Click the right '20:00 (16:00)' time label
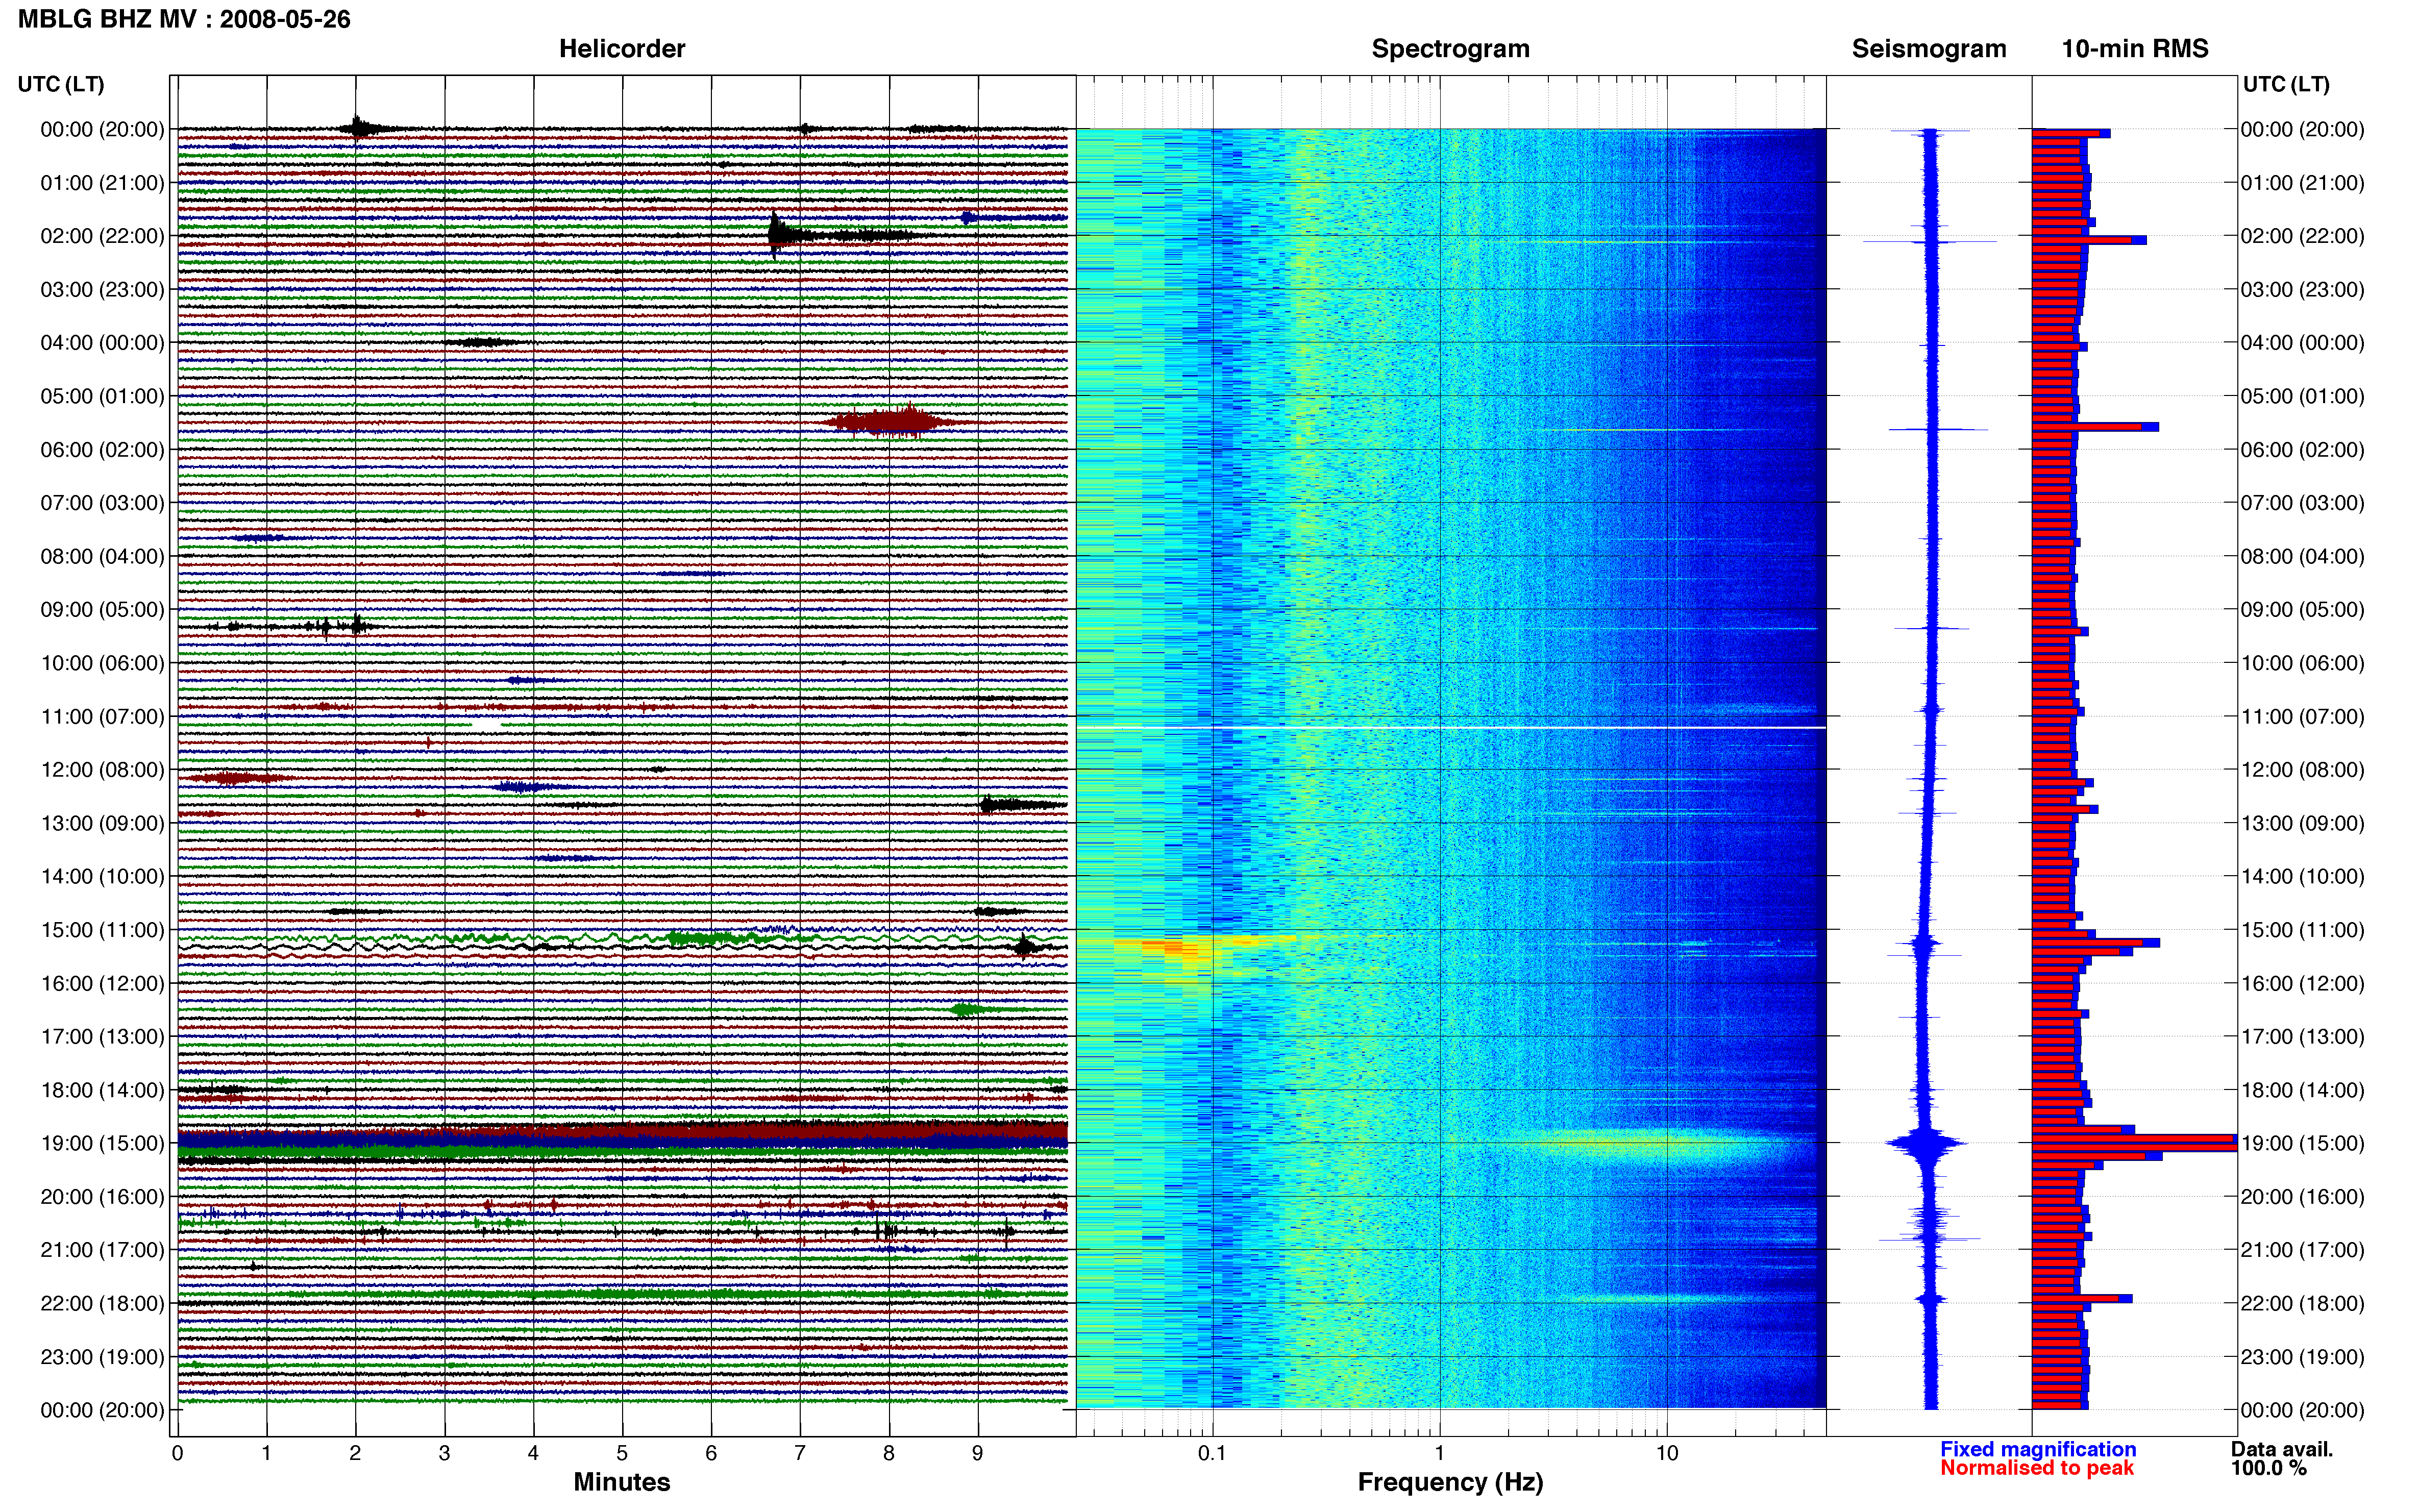 (2302, 1197)
